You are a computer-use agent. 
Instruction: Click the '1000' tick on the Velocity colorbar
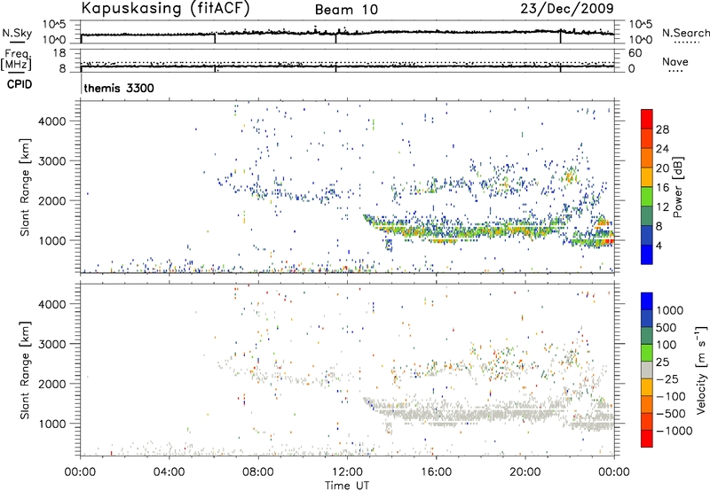(x=670, y=310)
